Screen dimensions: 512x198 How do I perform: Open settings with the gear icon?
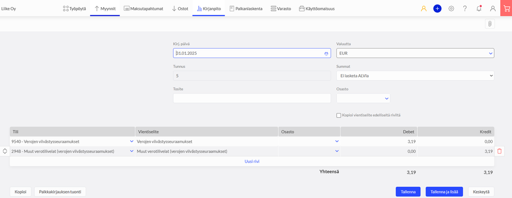pos(451,9)
